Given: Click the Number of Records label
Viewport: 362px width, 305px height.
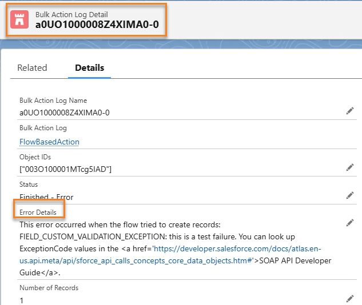Looking at the screenshot, I should [x=49, y=288].
